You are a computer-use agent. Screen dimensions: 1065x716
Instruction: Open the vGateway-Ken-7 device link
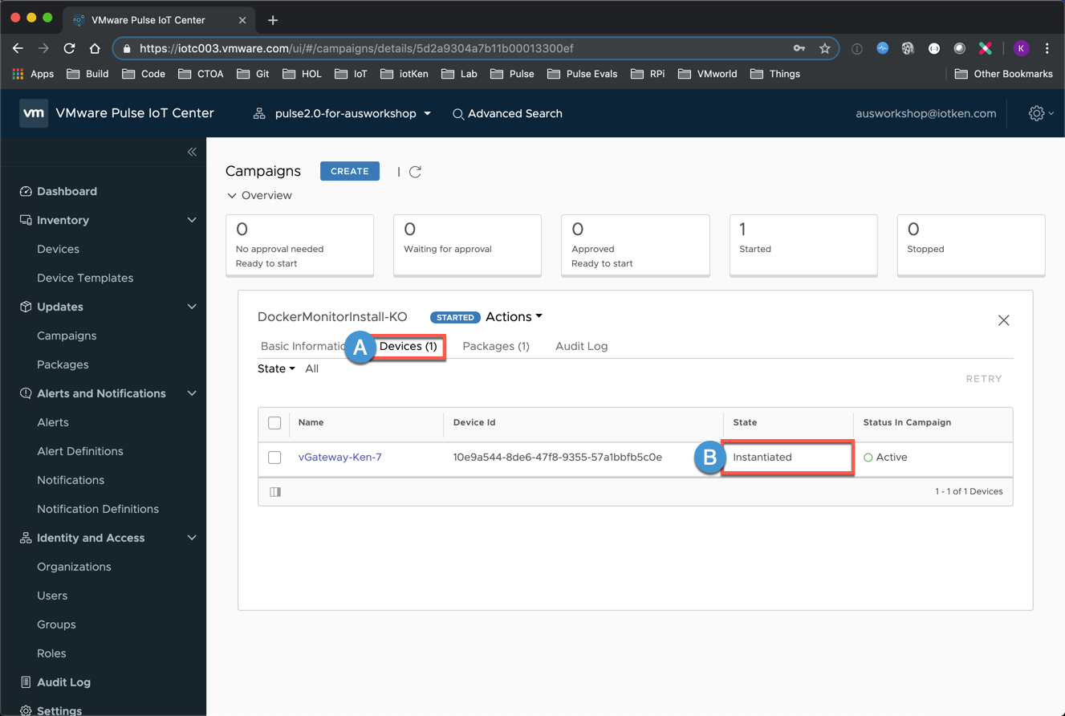point(339,458)
